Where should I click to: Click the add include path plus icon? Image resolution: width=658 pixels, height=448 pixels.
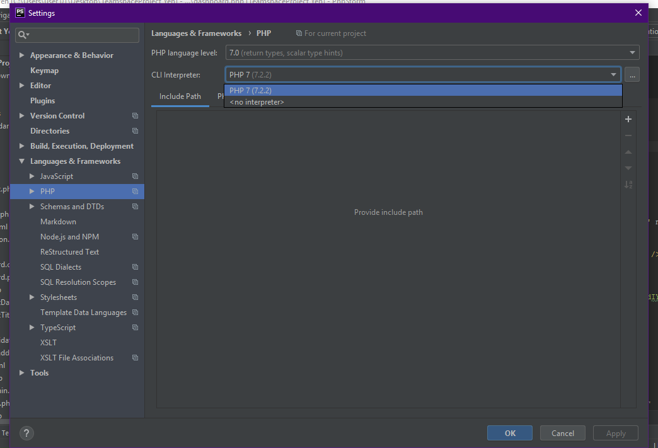pyautogui.click(x=628, y=119)
